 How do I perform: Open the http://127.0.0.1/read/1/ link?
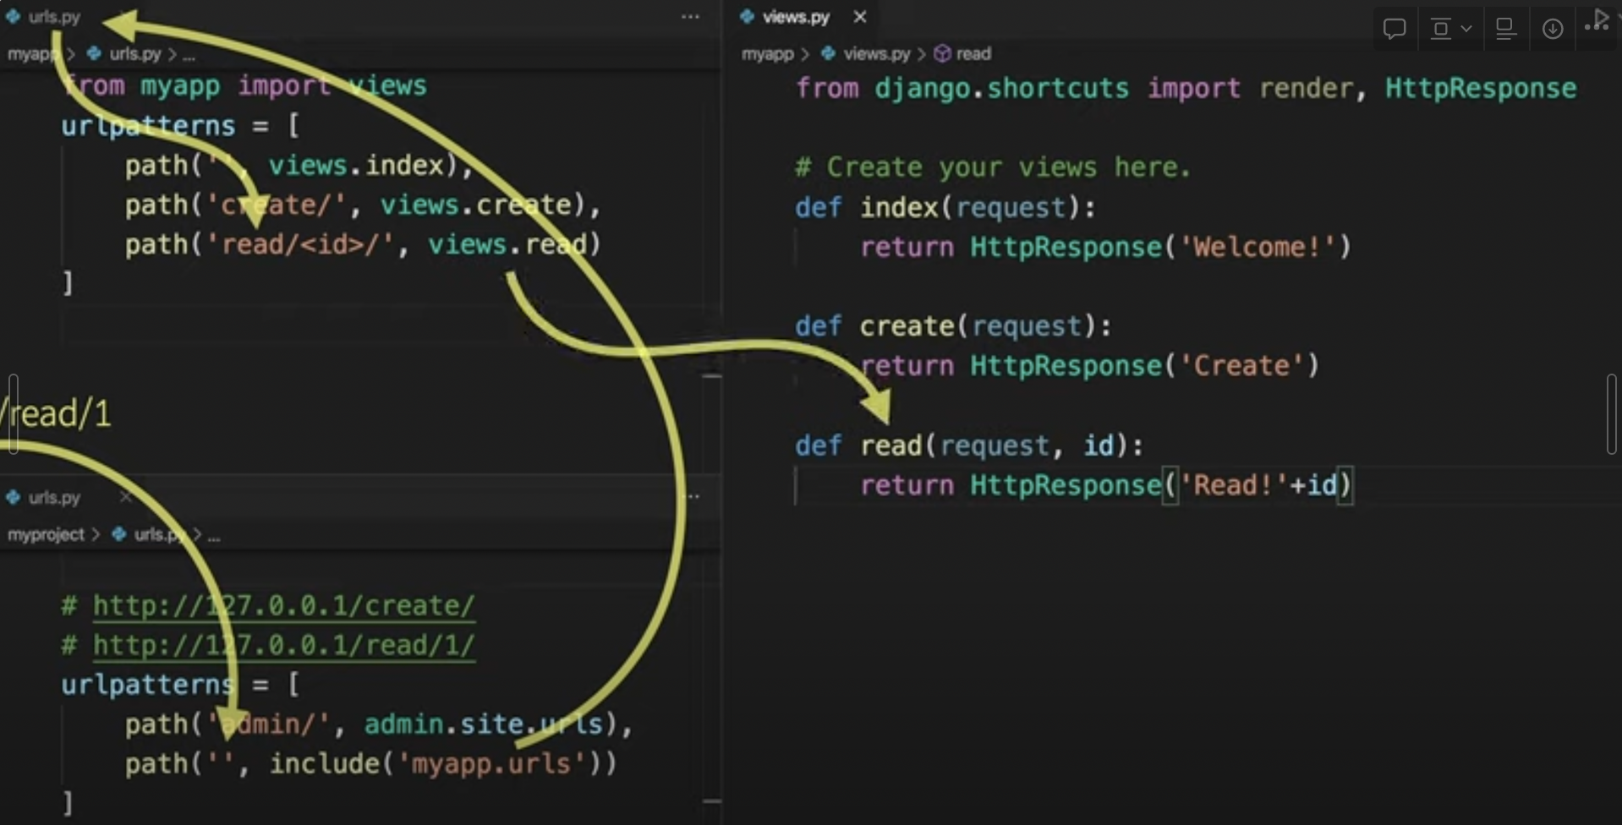[283, 645]
